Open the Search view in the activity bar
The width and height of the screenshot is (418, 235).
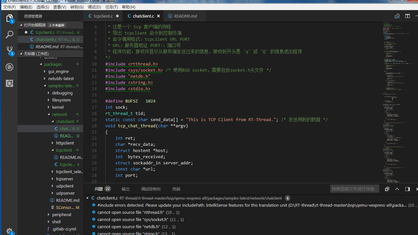coord(9,34)
